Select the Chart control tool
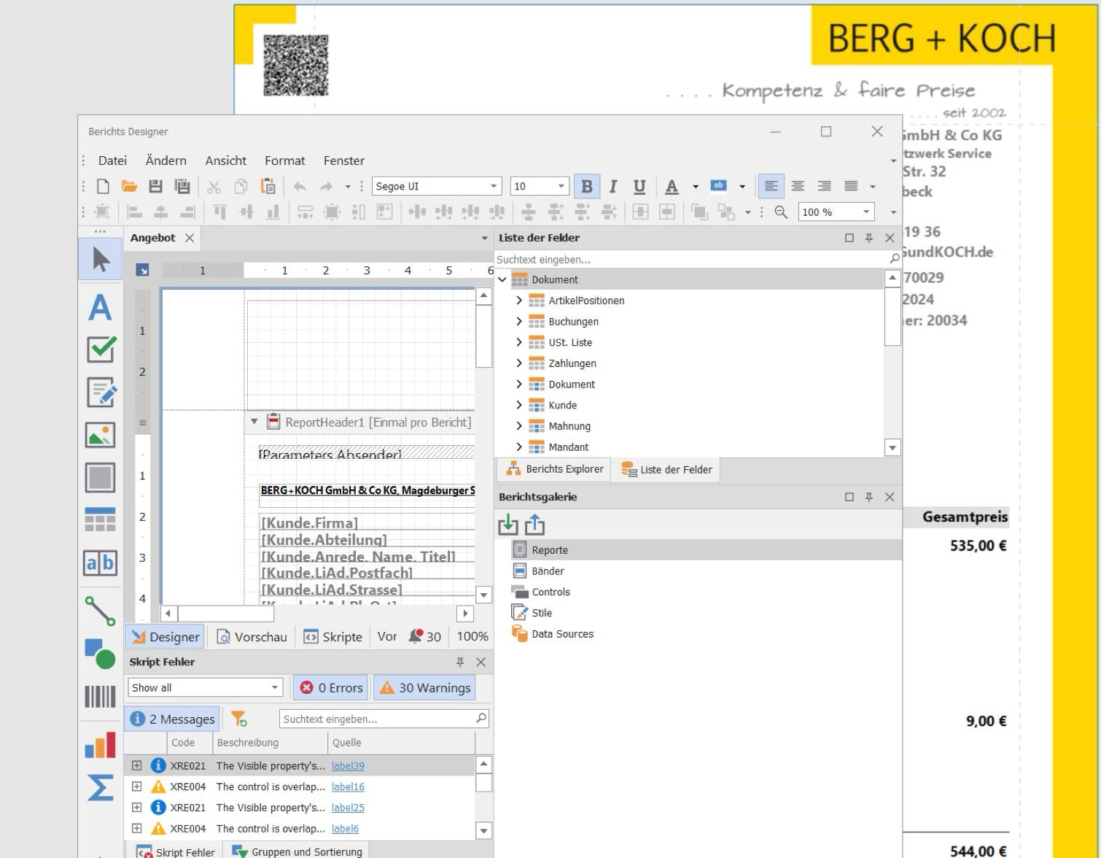The height and width of the screenshot is (858, 1101). [101, 745]
